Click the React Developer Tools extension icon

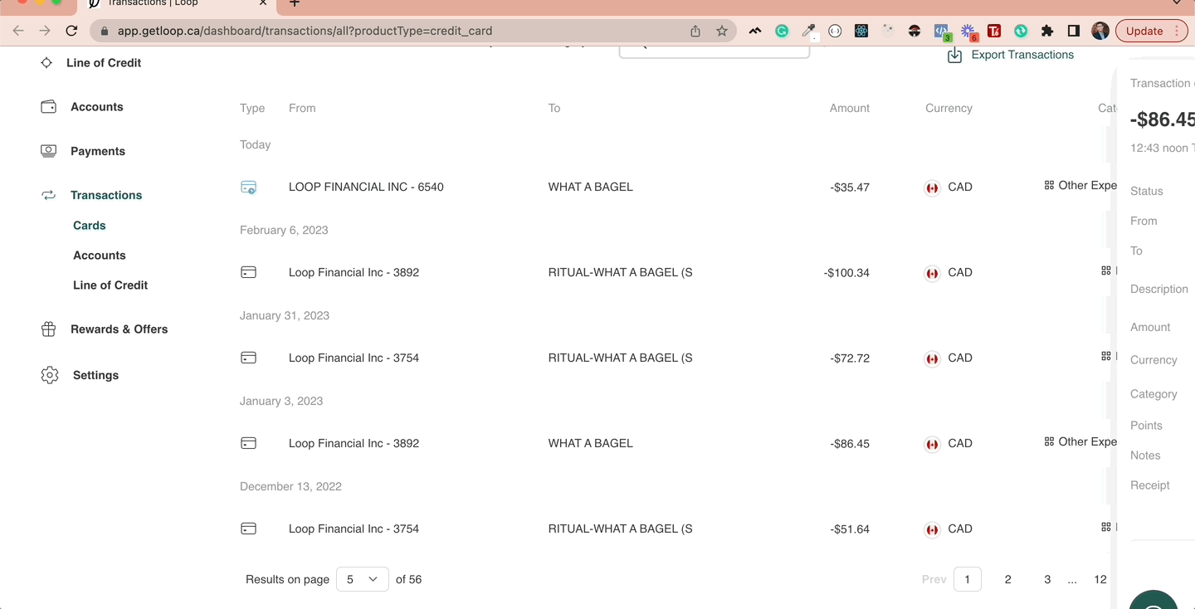tap(861, 31)
